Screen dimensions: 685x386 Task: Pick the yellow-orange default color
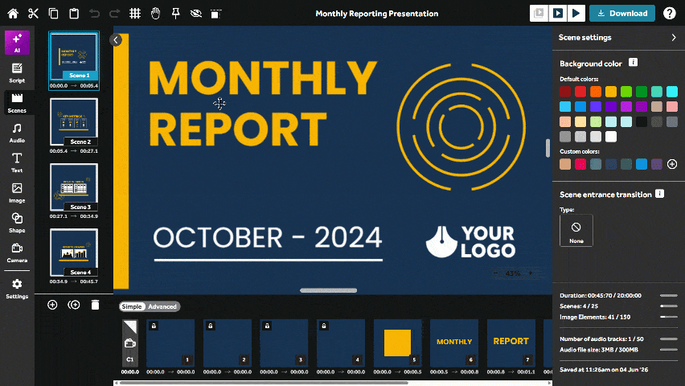coord(611,92)
